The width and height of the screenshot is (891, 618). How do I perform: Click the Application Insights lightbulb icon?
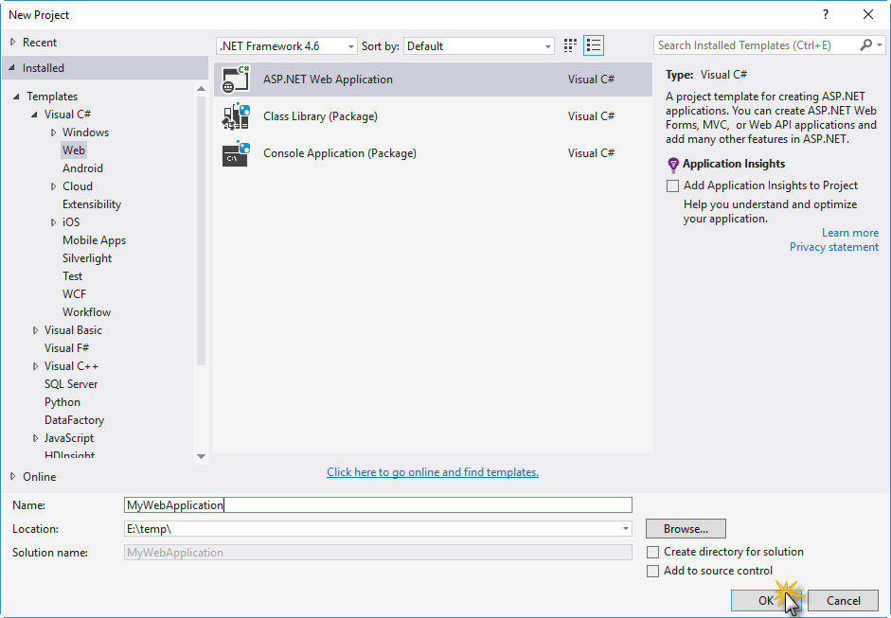tap(673, 165)
